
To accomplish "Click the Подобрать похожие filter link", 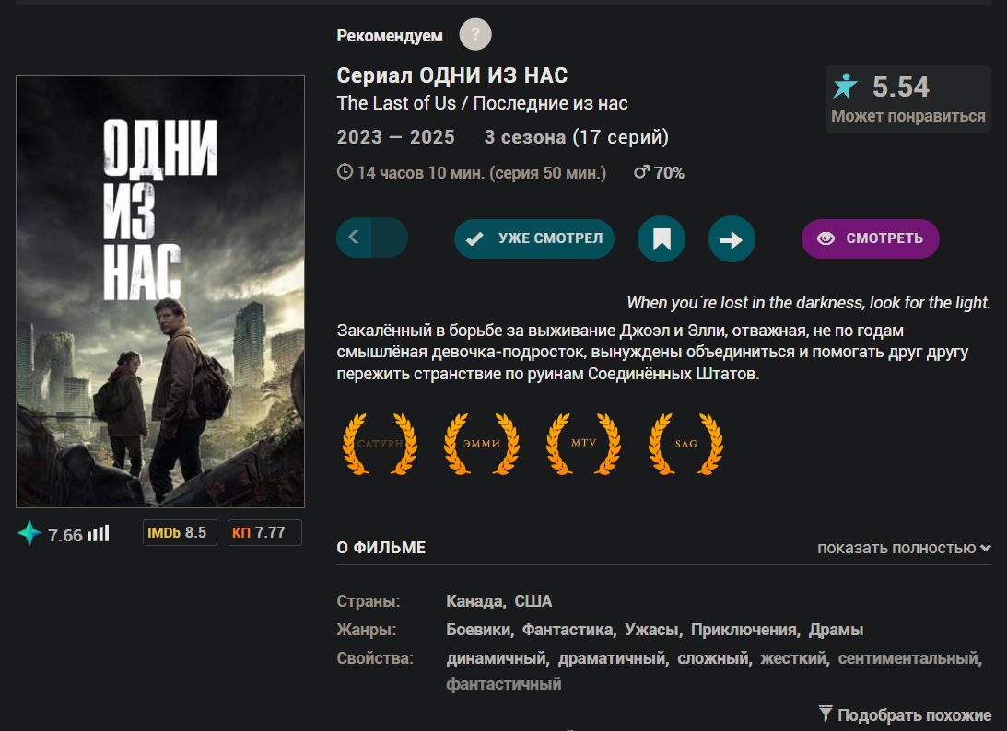I will pyautogui.click(x=906, y=715).
